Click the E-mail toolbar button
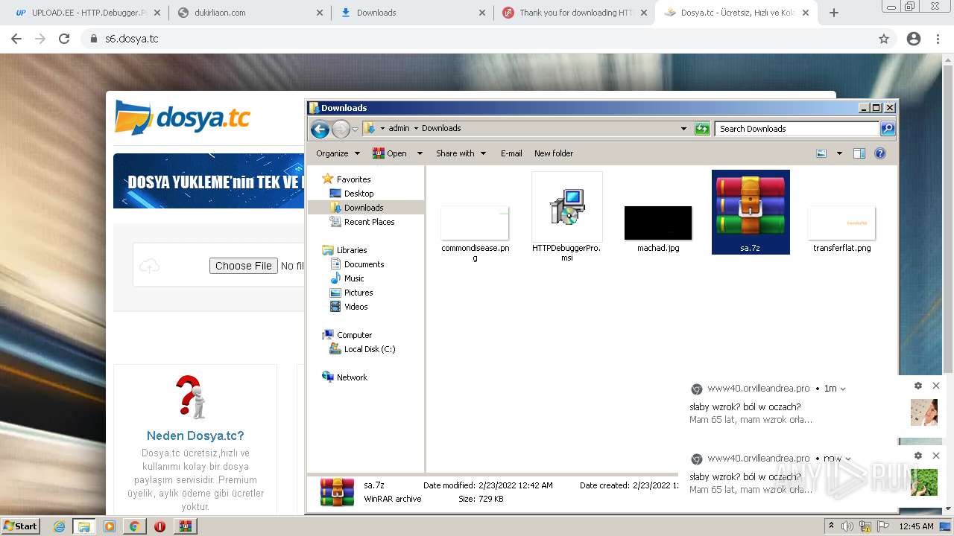954x536 pixels. (x=511, y=153)
